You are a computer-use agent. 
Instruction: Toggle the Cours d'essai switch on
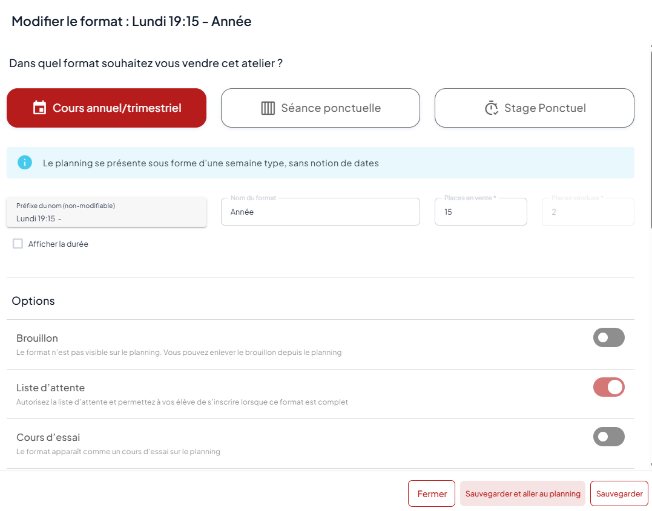[608, 437]
